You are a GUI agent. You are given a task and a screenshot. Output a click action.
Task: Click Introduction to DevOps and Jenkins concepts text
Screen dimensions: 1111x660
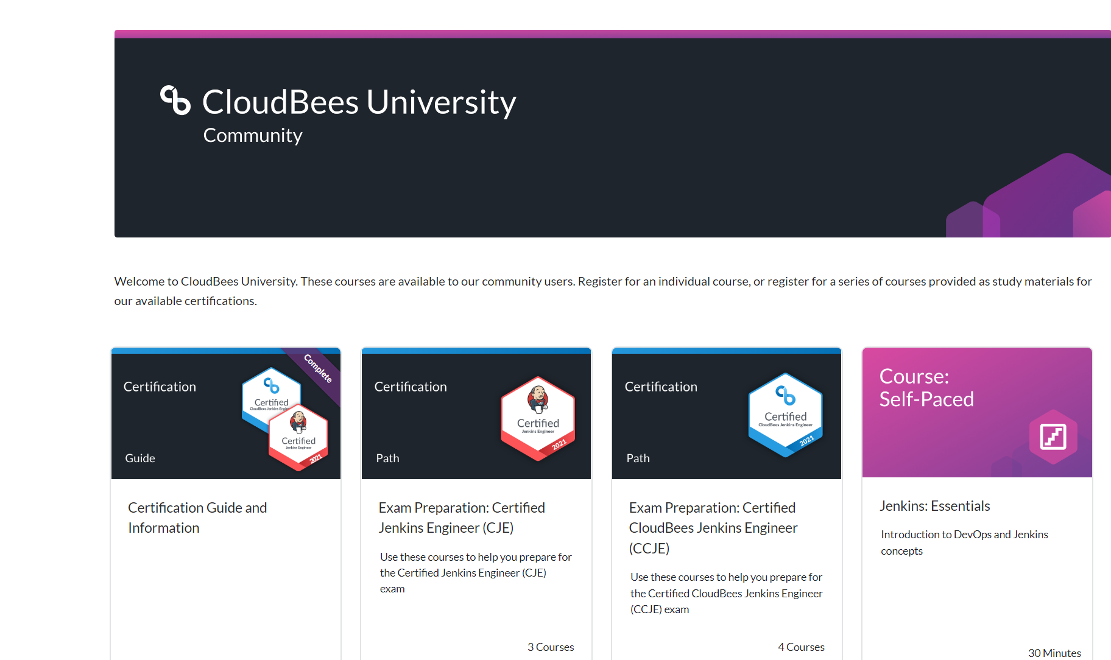[x=964, y=542]
